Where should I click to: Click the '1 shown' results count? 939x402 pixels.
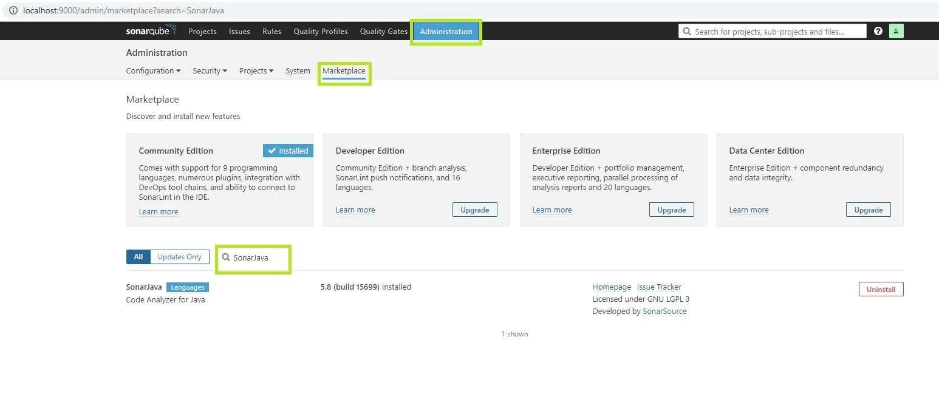tap(514, 334)
